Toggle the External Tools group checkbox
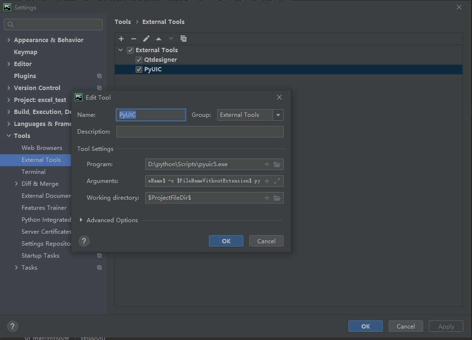Screen dimensions: 472x340 click(130, 50)
